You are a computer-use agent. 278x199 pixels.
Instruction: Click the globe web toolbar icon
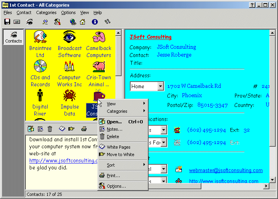tap(73, 22)
